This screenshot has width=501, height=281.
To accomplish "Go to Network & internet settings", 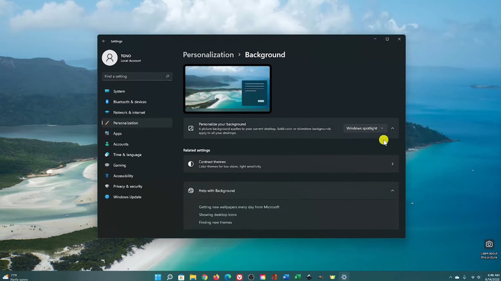I will coord(128,112).
